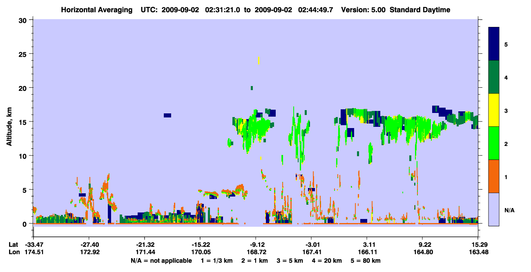This screenshot has width=531, height=272.
Task: Click longitude value 170.05
Action: [x=200, y=252]
